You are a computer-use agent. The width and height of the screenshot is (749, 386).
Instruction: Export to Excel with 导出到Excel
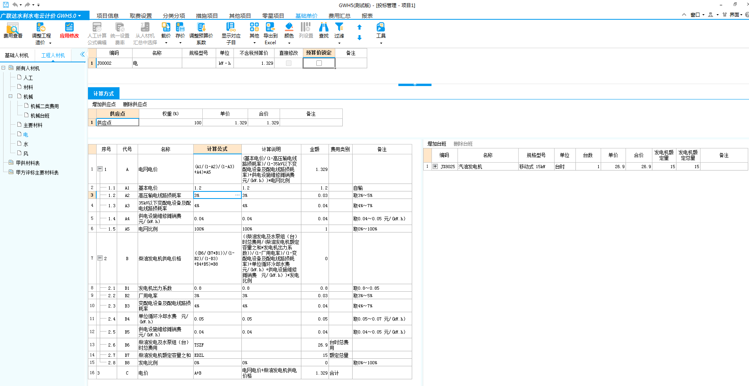[271, 33]
